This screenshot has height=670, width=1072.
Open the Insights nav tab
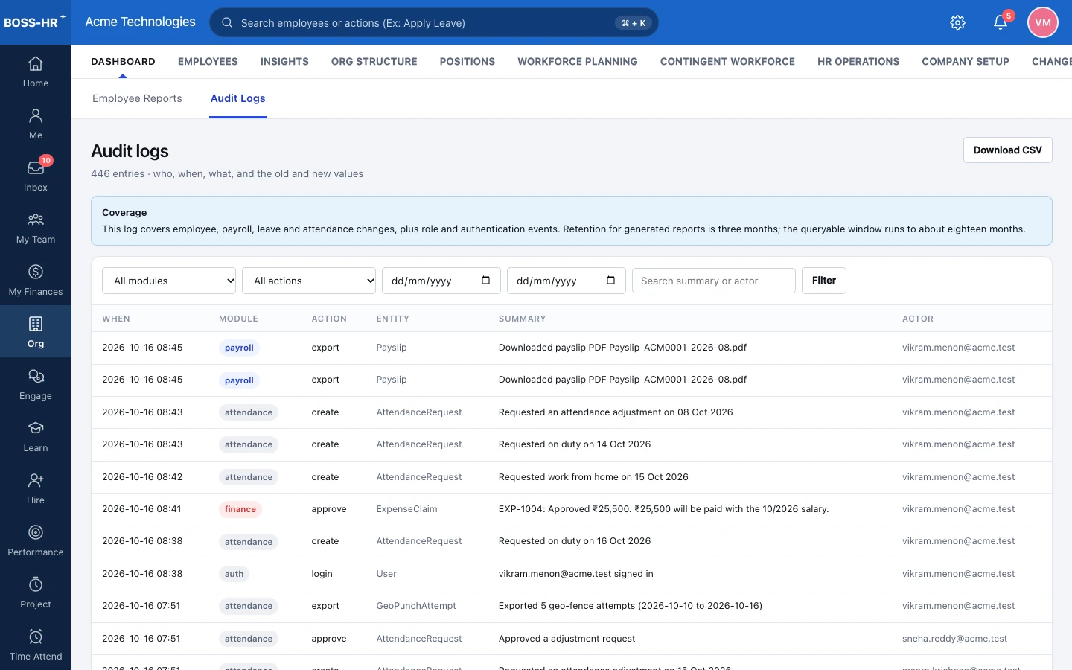click(x=284, y=61)
